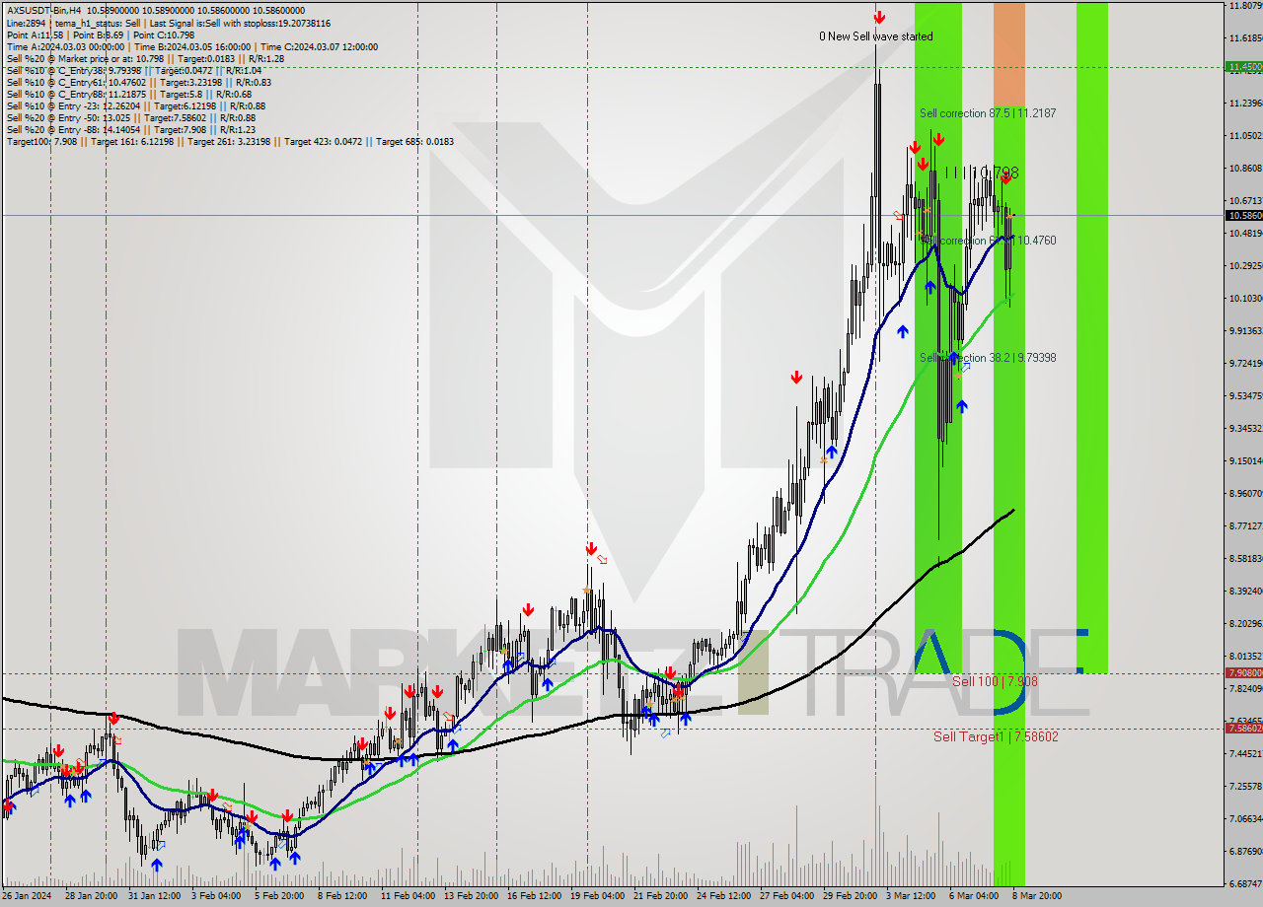Select the 'Sell correction 38.2 | 9.79398' label
Image resolution: width=1263 pixels, height=907 pixels.
(988, 358)
